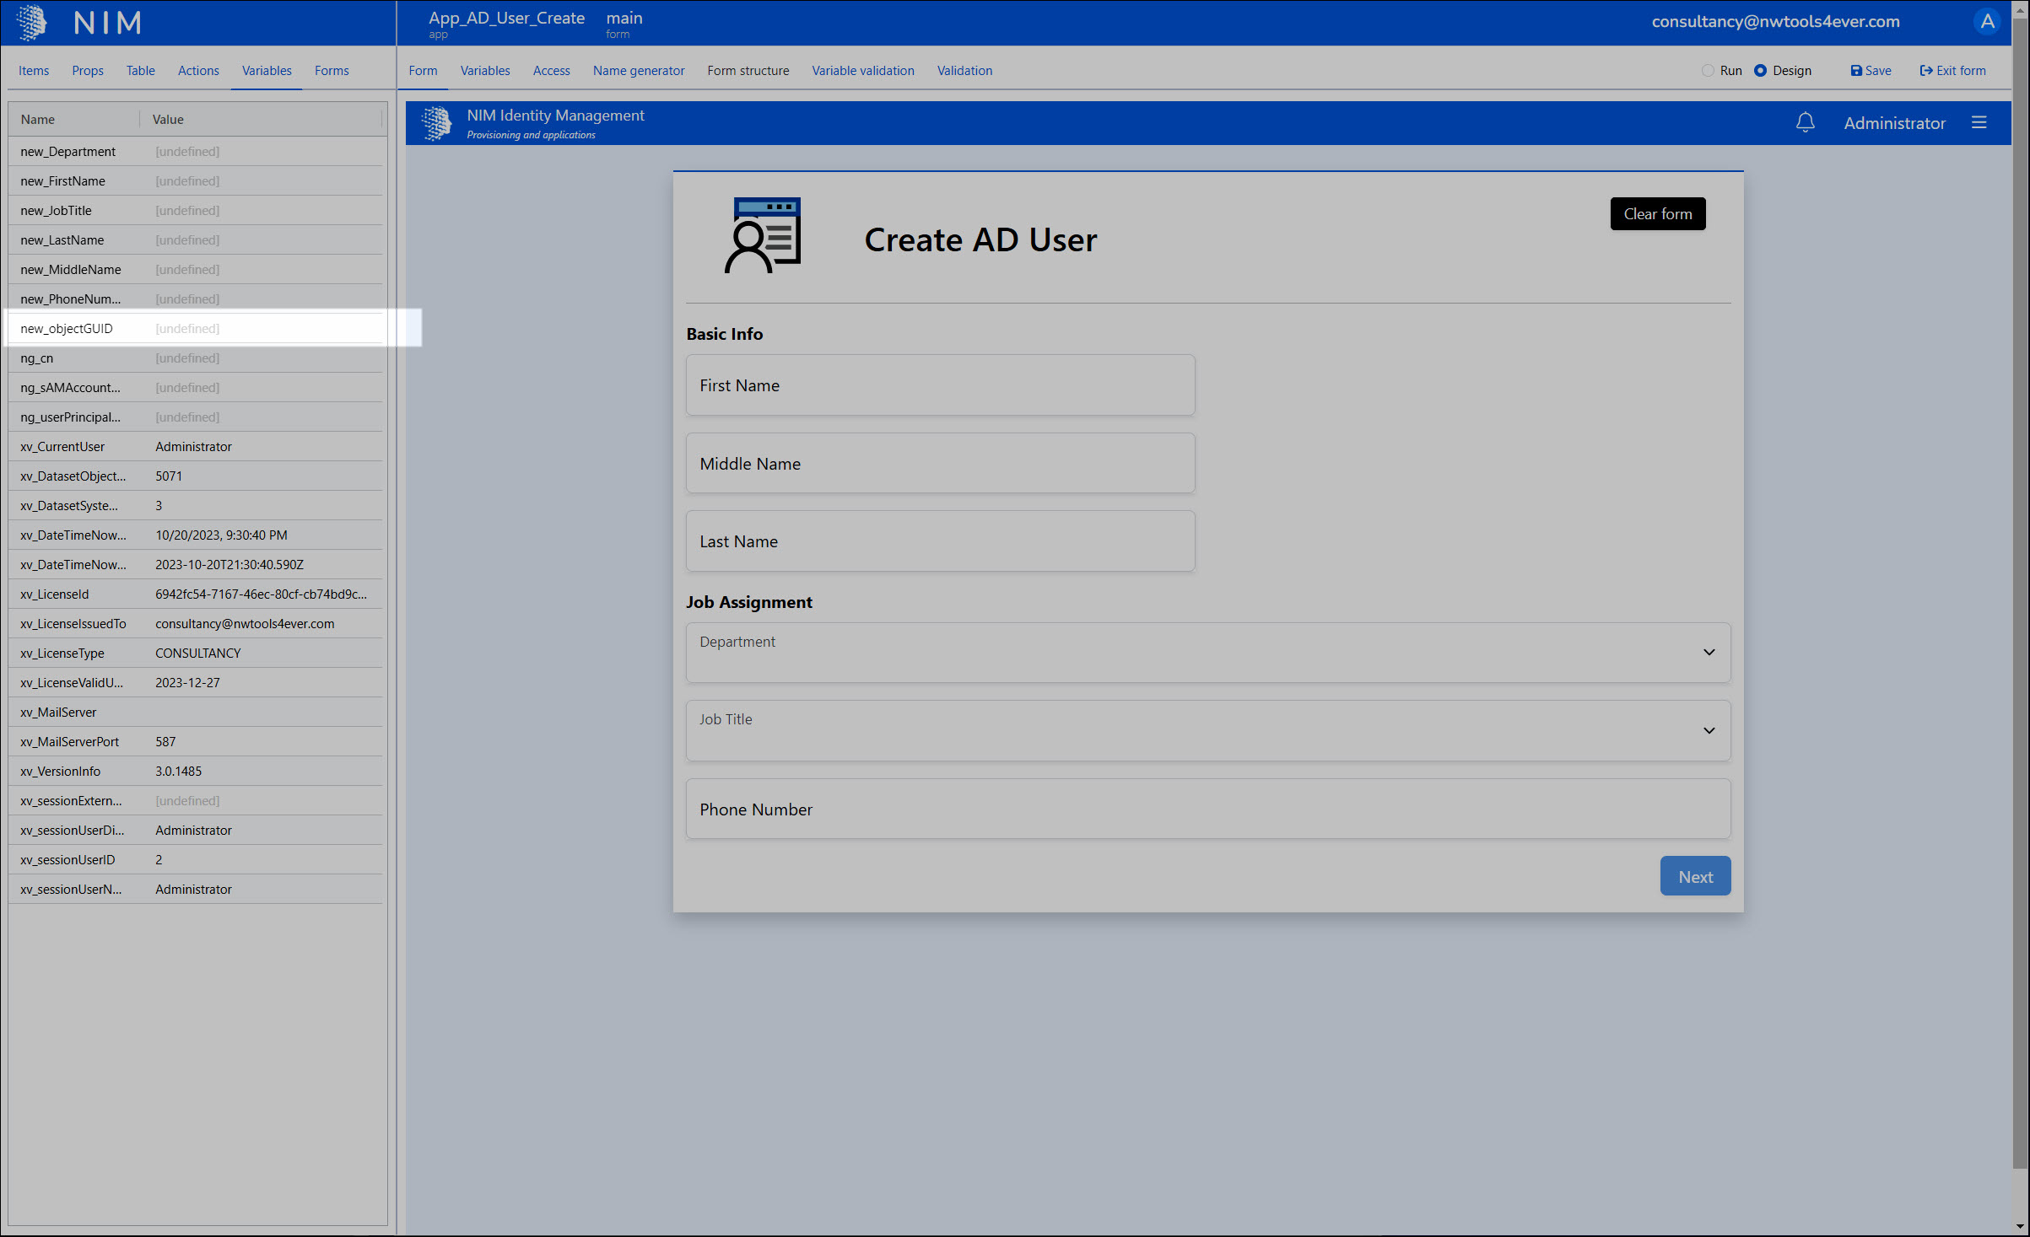Click the user avatar A icon
The image size is (2030, 1237).
point(1987,22)
